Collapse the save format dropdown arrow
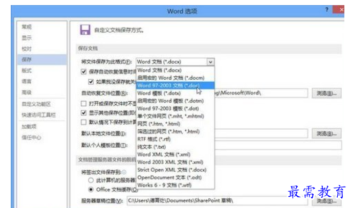This screenshot has height=208, width=350. (210, 62)
